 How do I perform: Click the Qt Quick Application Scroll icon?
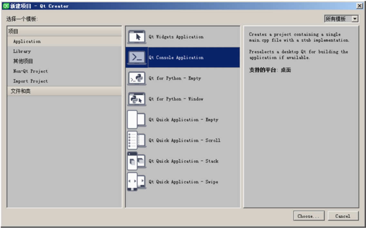point(137,140)
